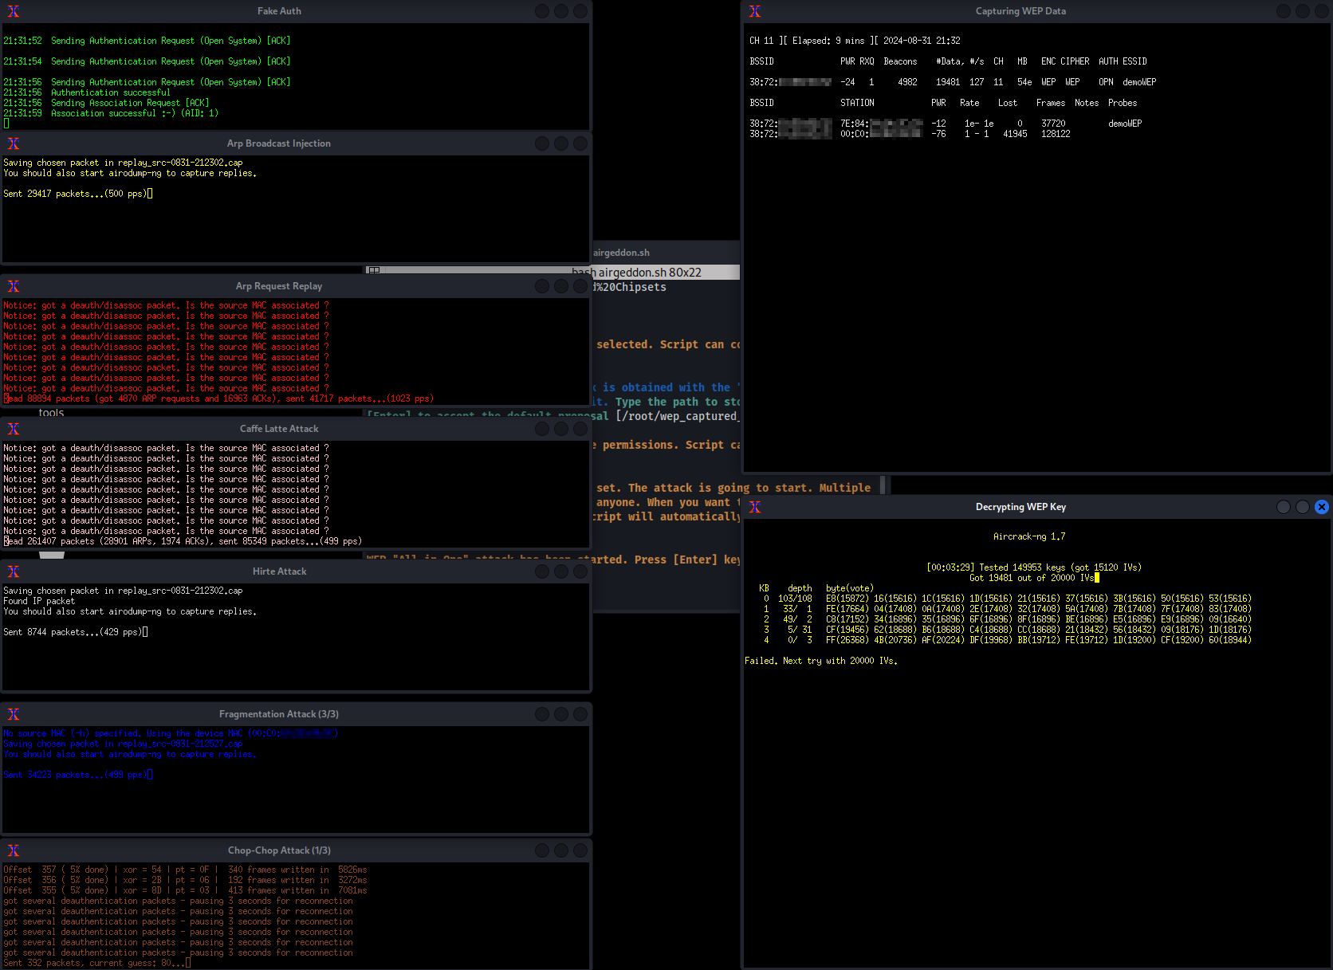Close the Capturing WEP Data window

(1322, 11)
